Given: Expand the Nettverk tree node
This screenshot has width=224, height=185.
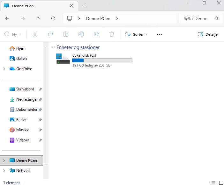Looking at the screenshot, I should click(4, 171).
